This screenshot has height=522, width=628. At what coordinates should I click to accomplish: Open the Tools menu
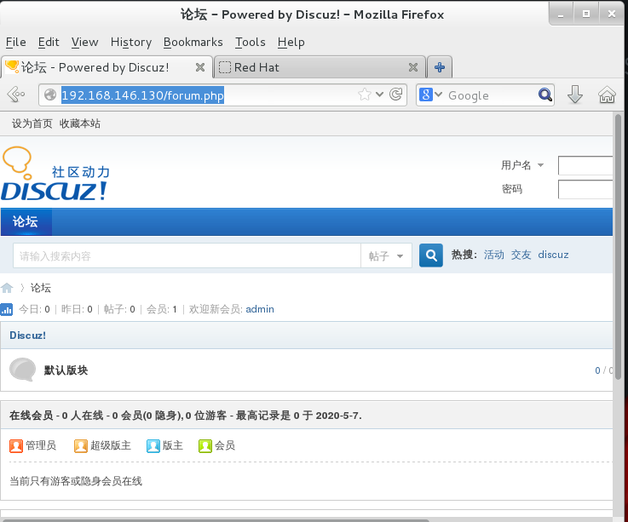tap(250, 42)
